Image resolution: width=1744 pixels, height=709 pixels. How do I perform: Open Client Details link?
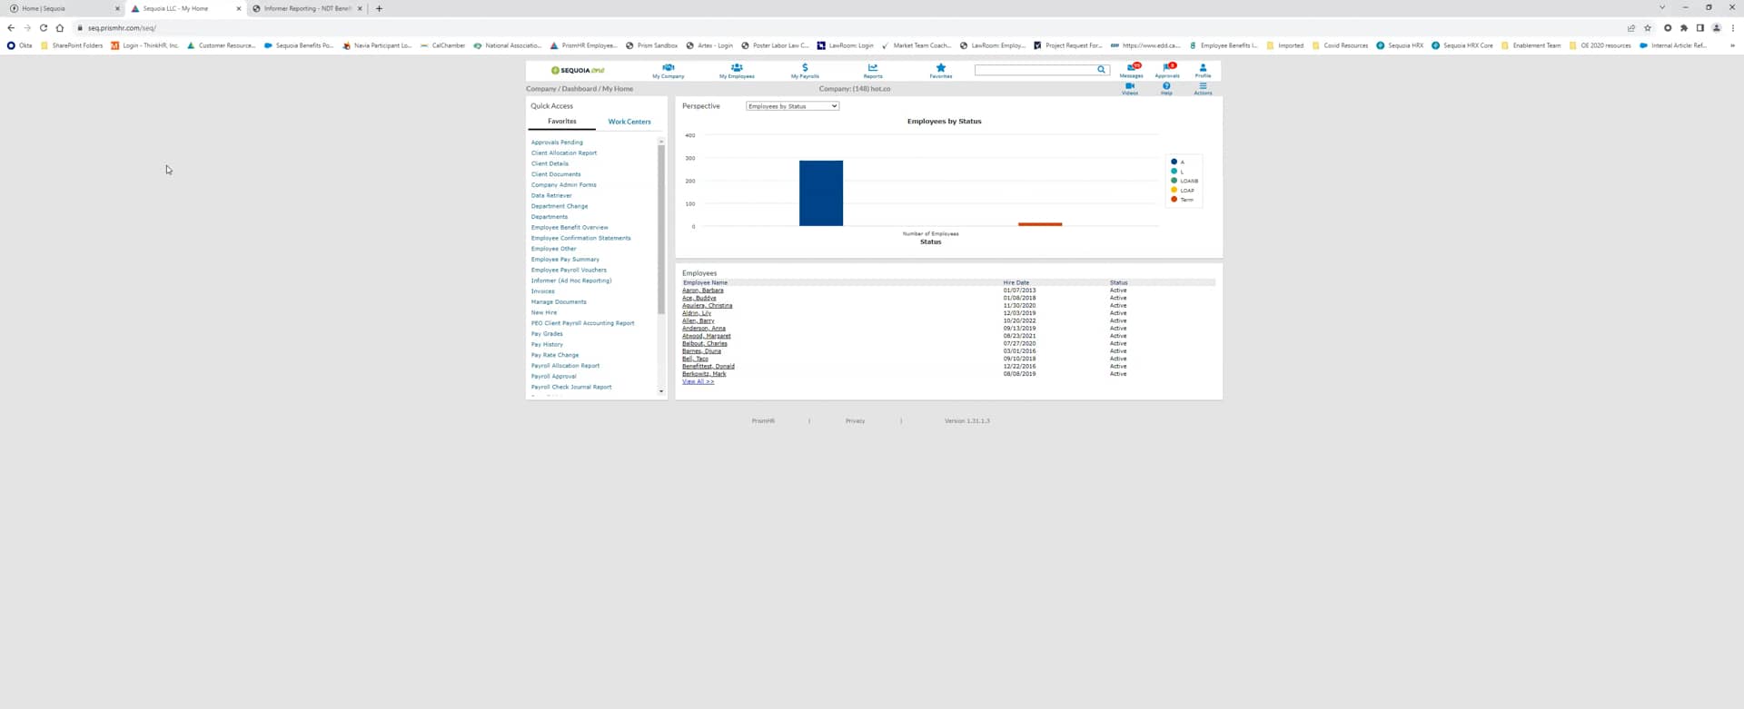[550, 163]
